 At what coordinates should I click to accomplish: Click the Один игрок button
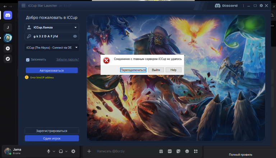pyautogui.click(x=52, y=139)
